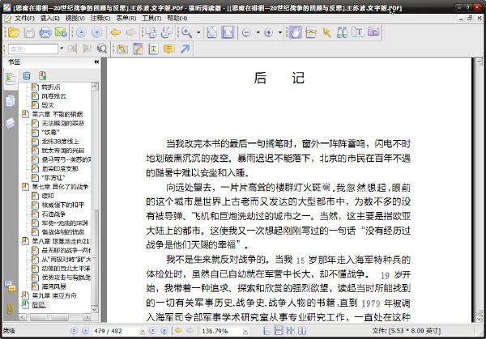Select the 后记 bookmark
The height and width of the screenshot is (339, 486).
tap(39, 305)
